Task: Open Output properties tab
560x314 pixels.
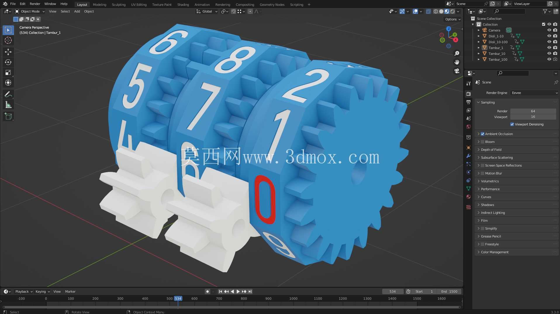Action: pyautogui.click(x=469, y=102)
